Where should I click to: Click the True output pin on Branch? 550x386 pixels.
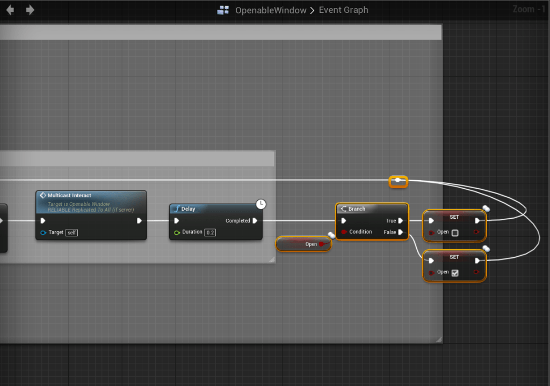coord(401,221)
